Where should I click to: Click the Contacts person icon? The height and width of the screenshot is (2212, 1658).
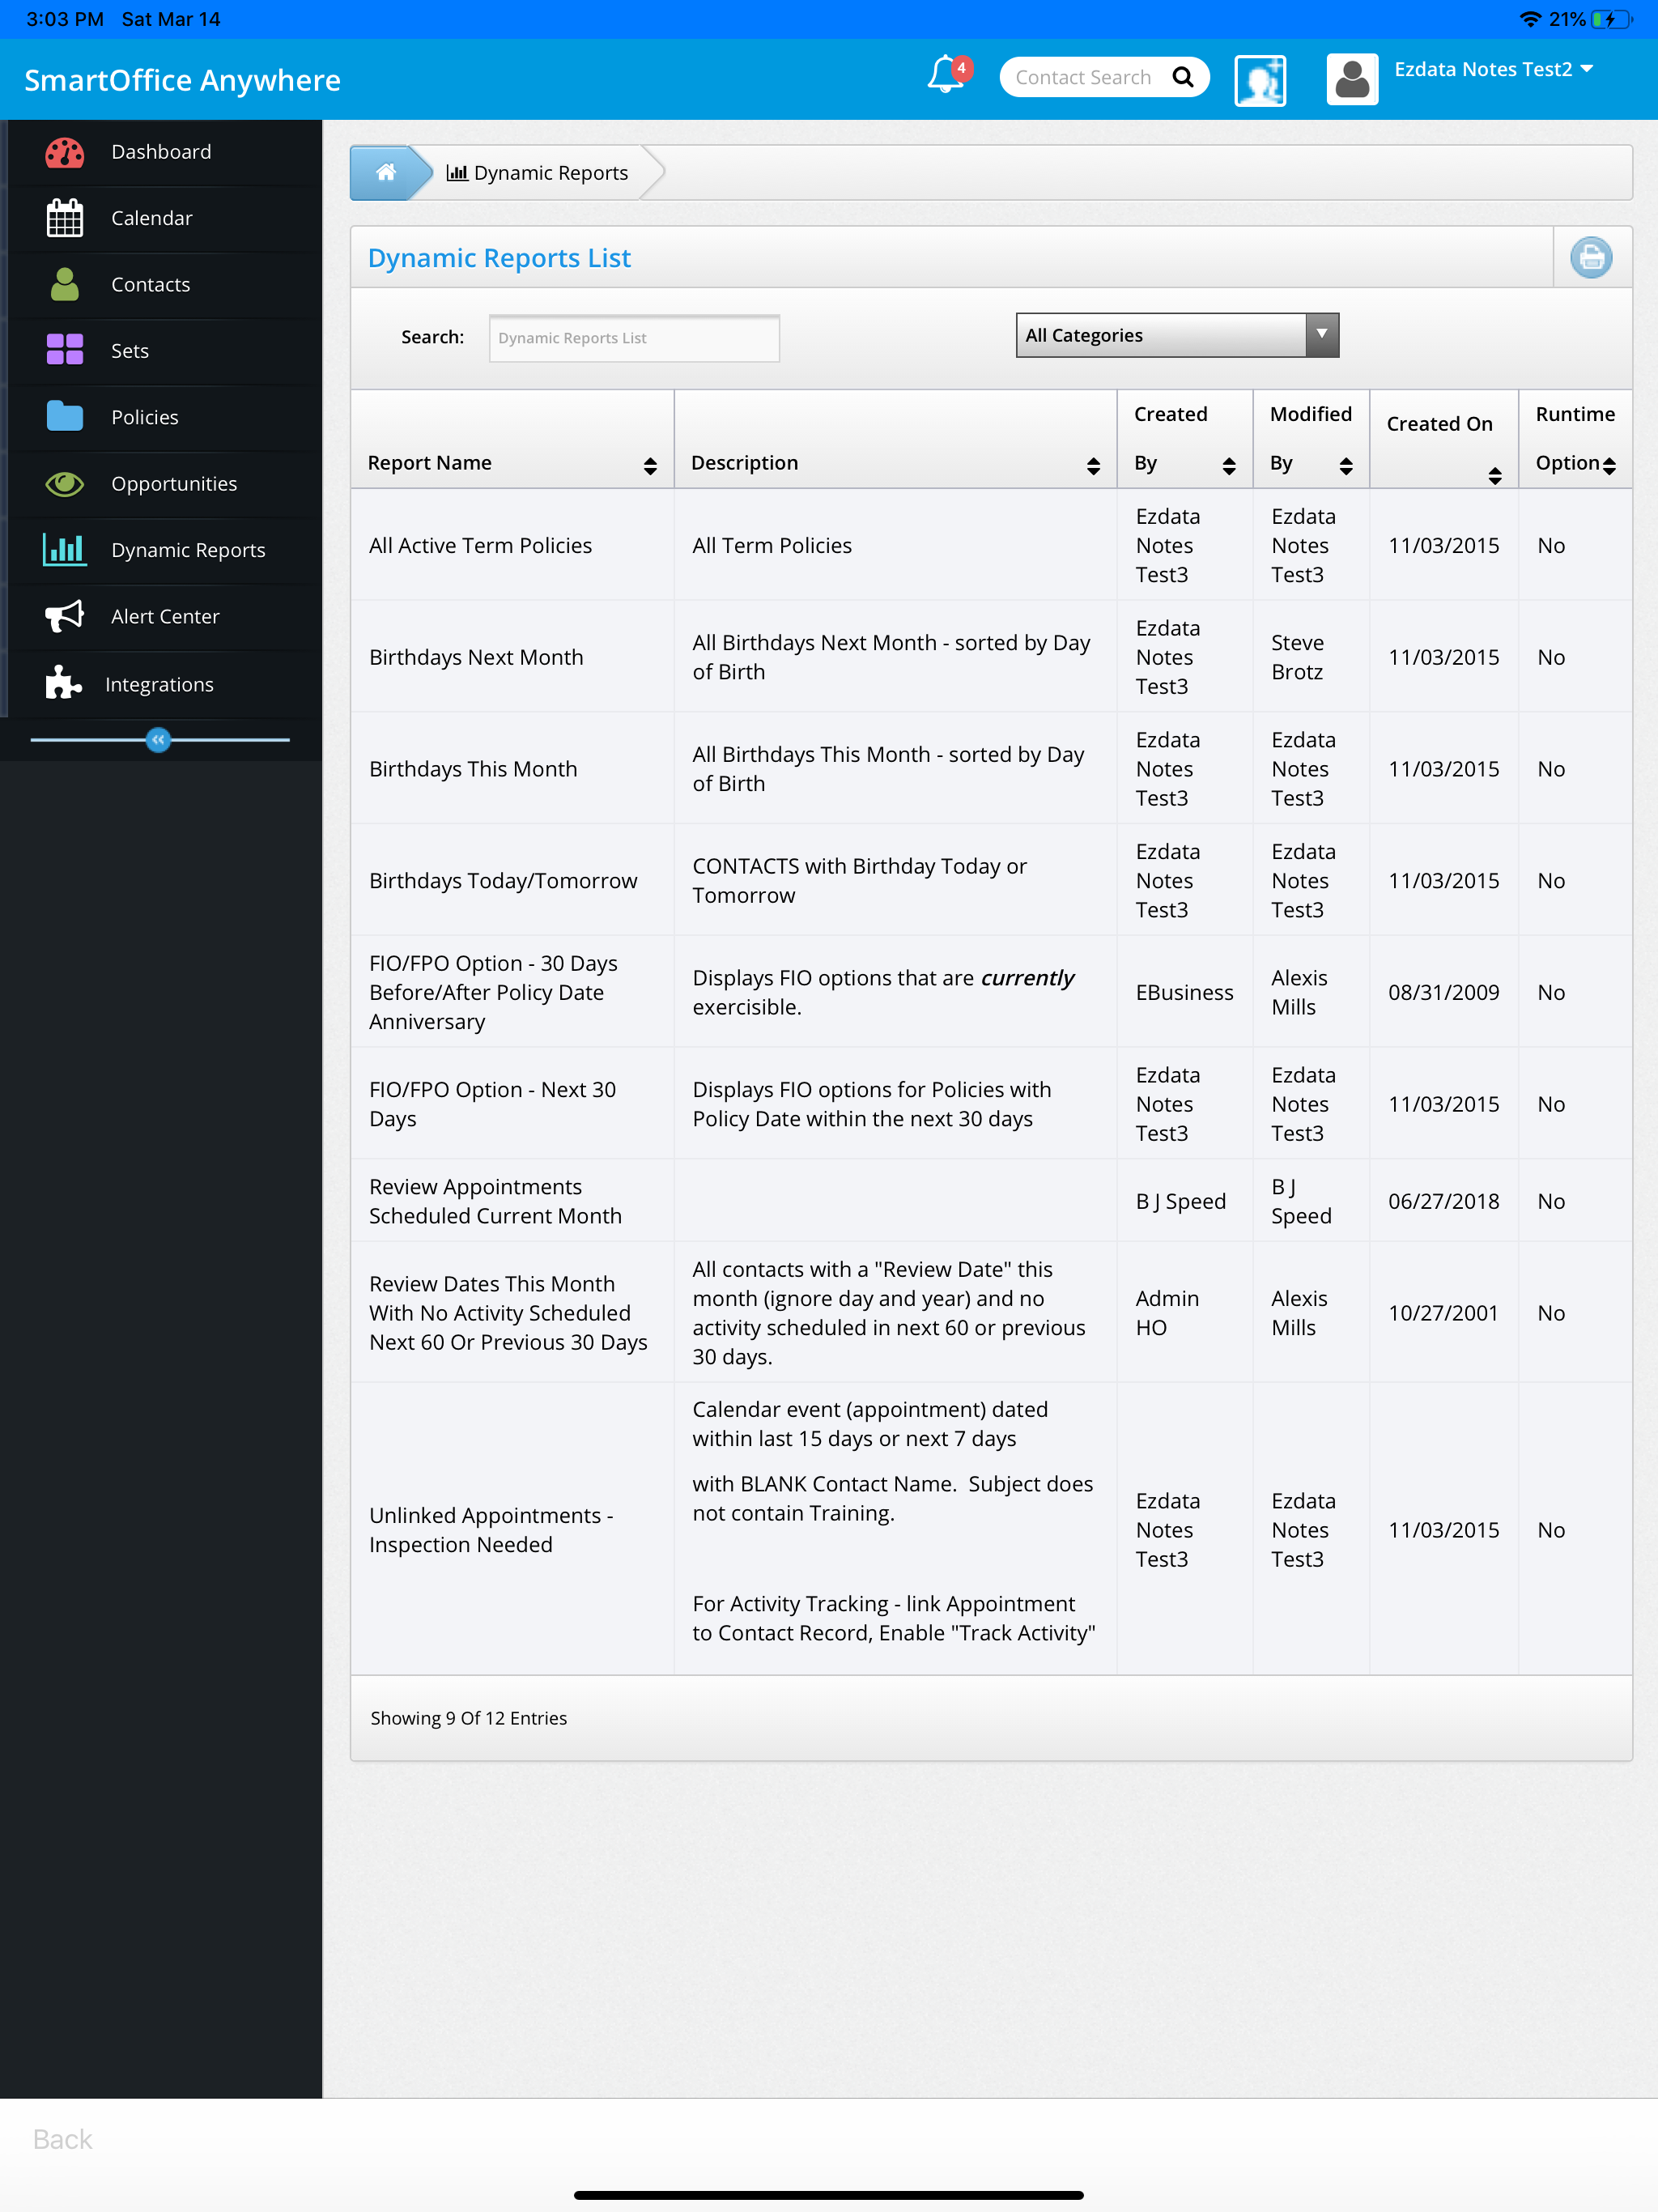coord(65,284)
